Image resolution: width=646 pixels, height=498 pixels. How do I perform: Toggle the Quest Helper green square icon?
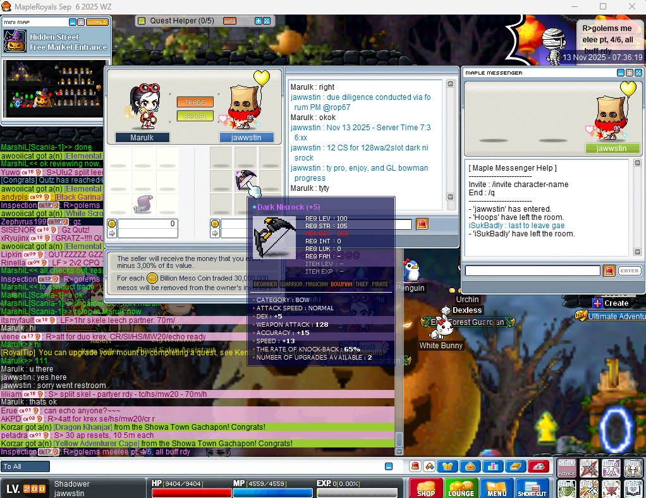141,21
